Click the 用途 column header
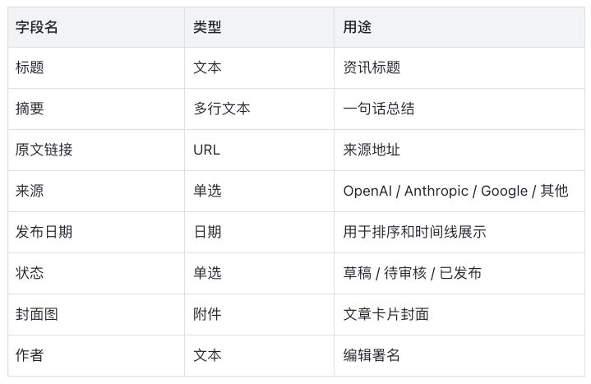Viewport: 591px width, 384px height. [459, 27]
